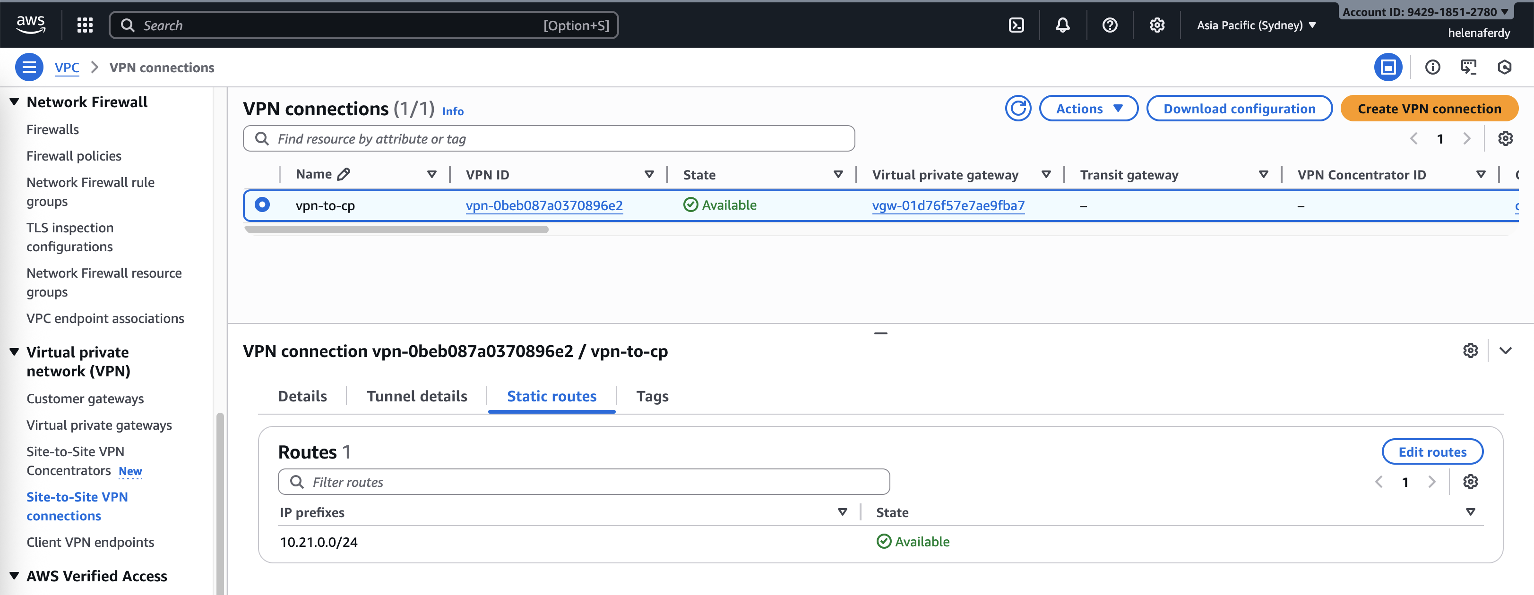Image resolution: width=1534 pixels, height=595 pixels.
Task: Click the help question mark icon
Action: click(1110, 25)
